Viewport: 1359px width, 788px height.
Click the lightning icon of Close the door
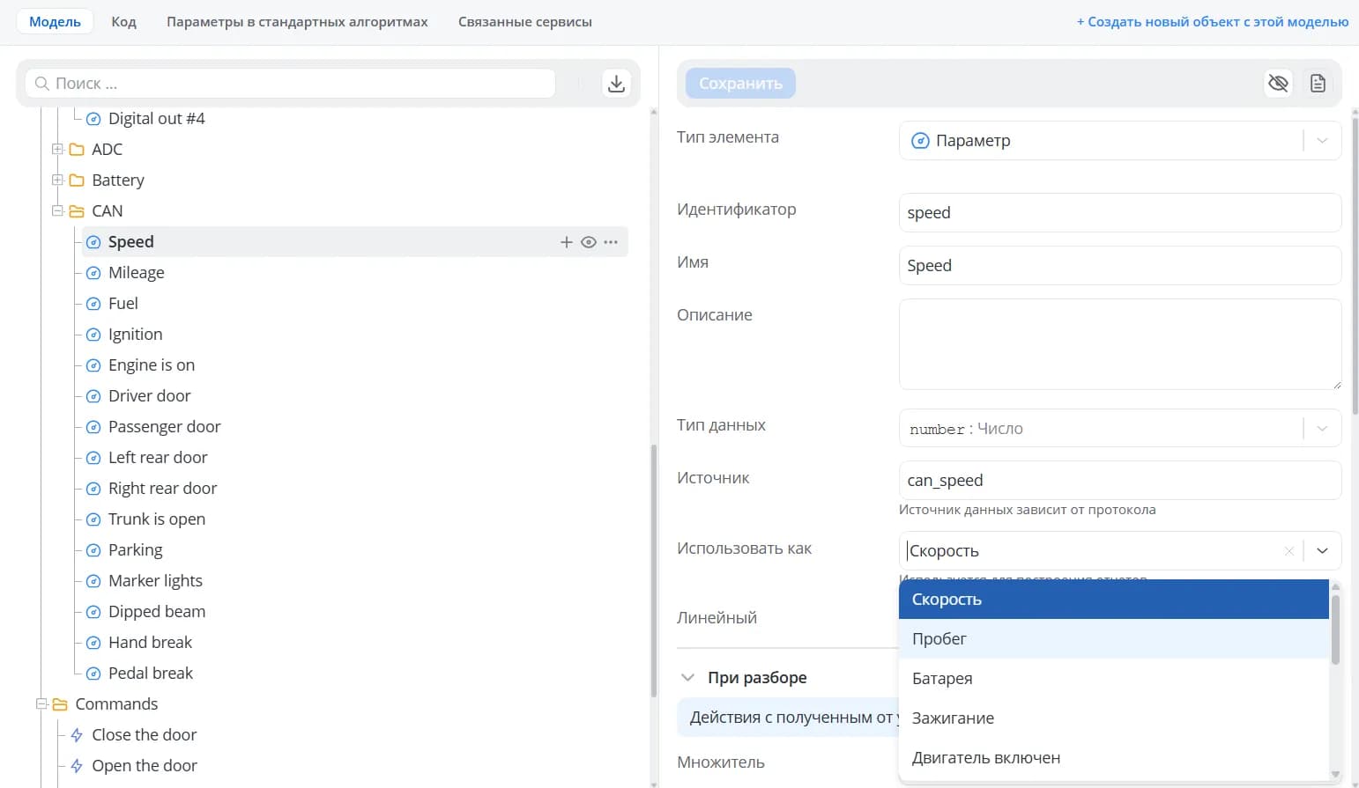coord(77,735)
